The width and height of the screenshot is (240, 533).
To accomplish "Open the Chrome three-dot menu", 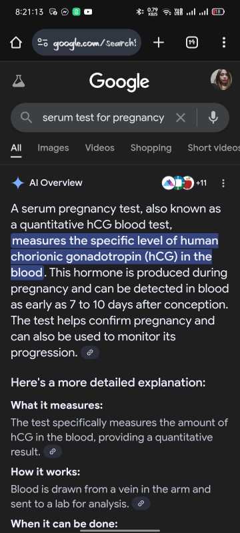I will (x=224, y=43).
